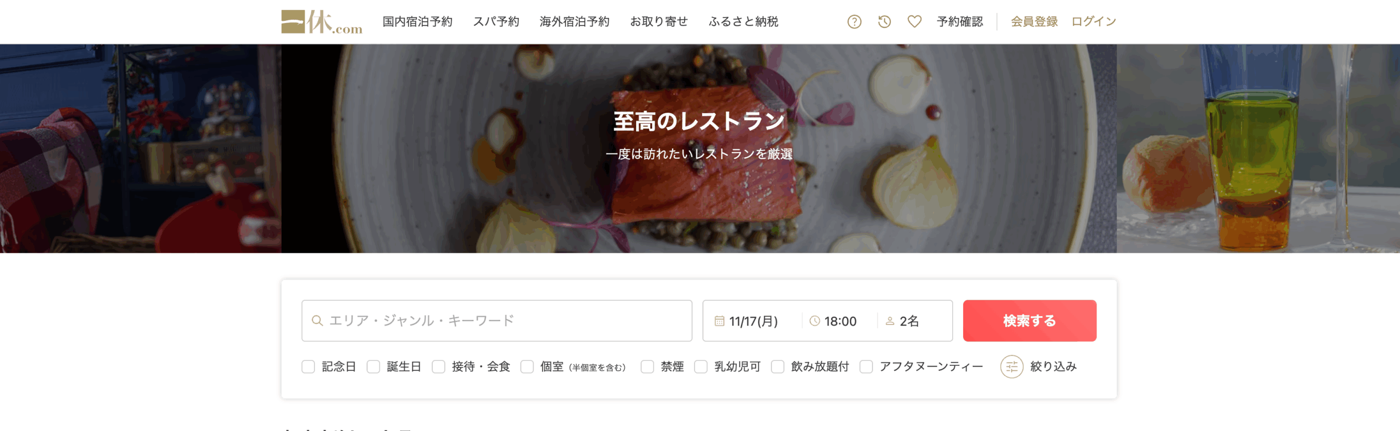Open favorites heart icon

tap(914, 22)
